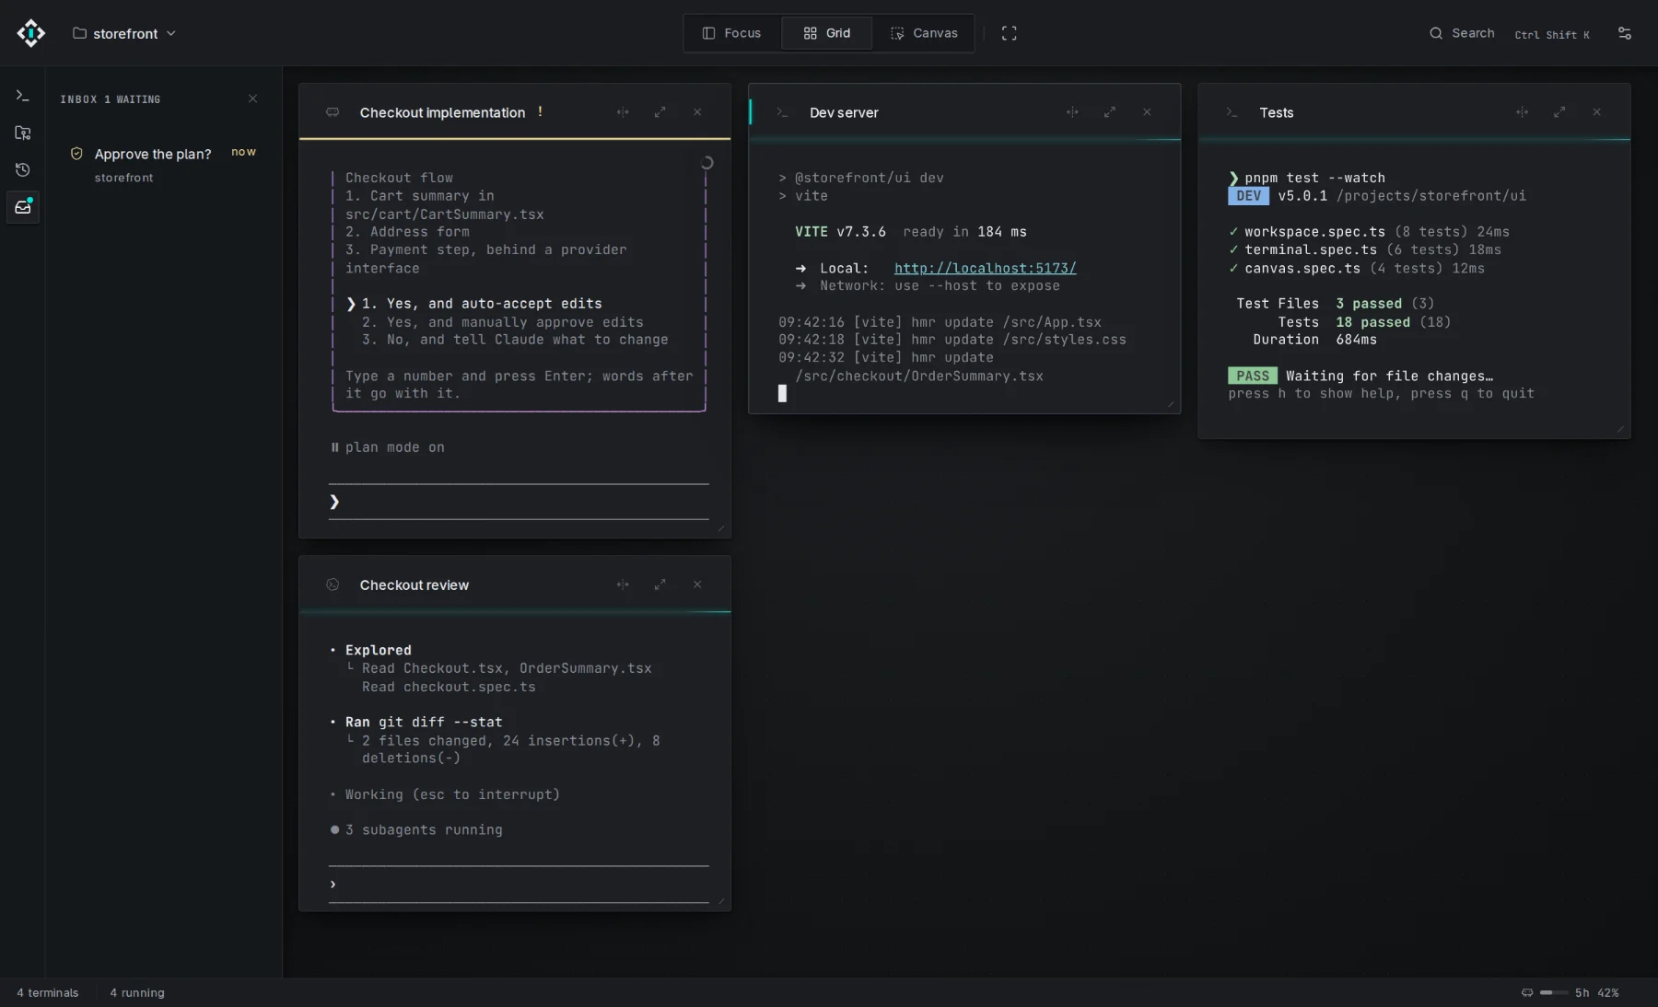The image size is (1658, 1007).
Task: Switch to Grid view
Action: (x=826, y=33)
